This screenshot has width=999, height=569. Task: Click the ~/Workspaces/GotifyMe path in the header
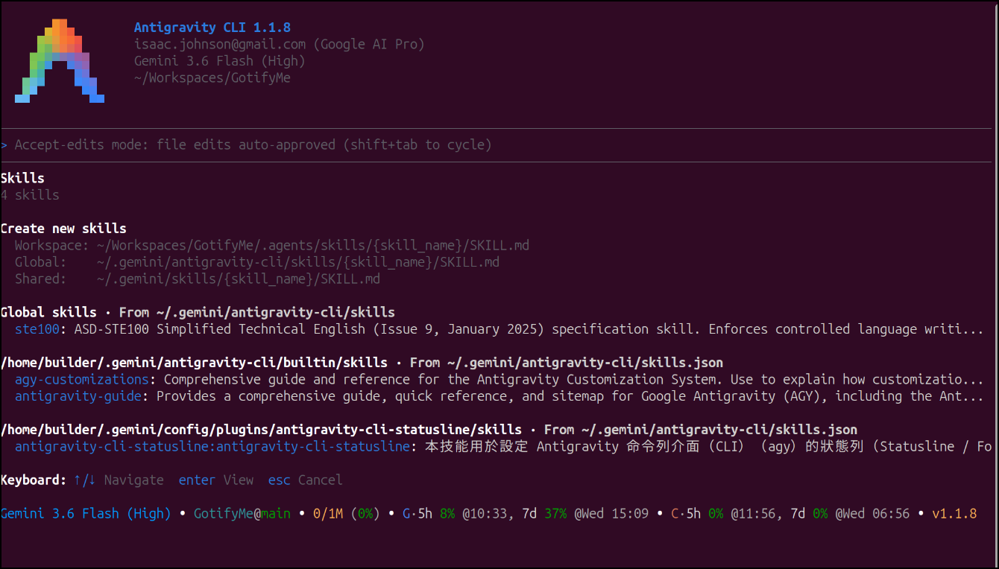click(x=212, y=77)
